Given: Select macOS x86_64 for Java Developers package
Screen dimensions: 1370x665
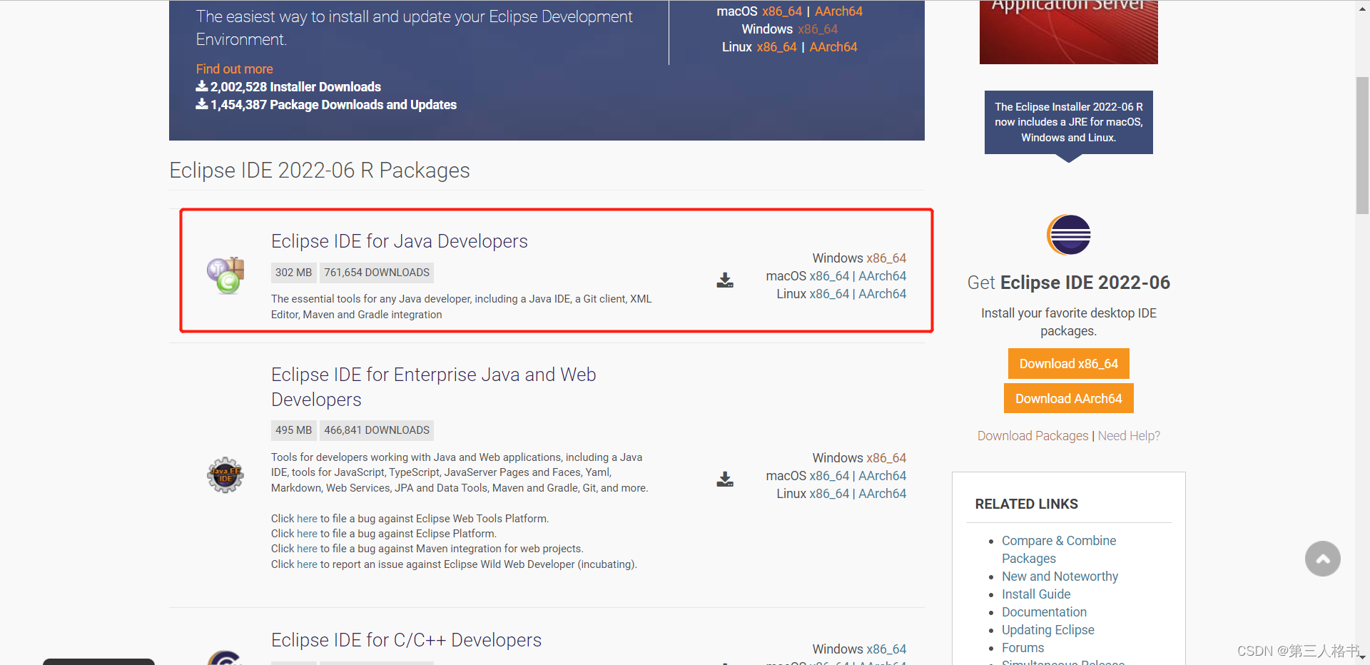Looking at the screenshot, I should (x=829, y=276).
